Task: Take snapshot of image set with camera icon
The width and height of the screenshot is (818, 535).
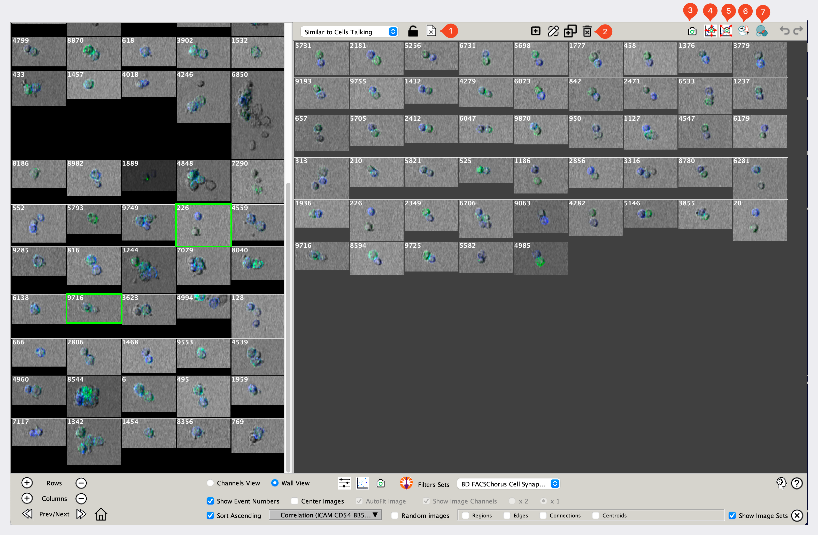Action: [x=692, y=32]
